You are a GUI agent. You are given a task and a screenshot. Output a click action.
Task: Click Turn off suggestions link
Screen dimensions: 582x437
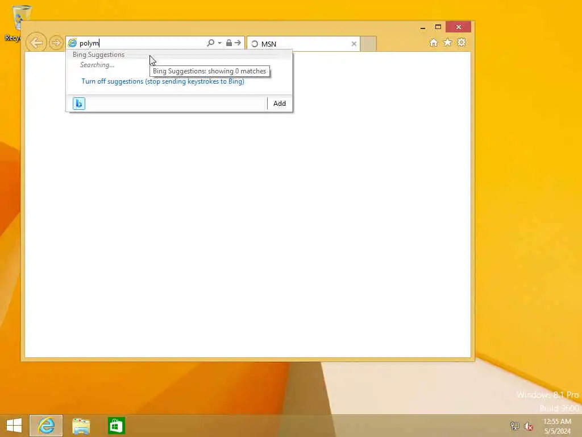point(163,81)
